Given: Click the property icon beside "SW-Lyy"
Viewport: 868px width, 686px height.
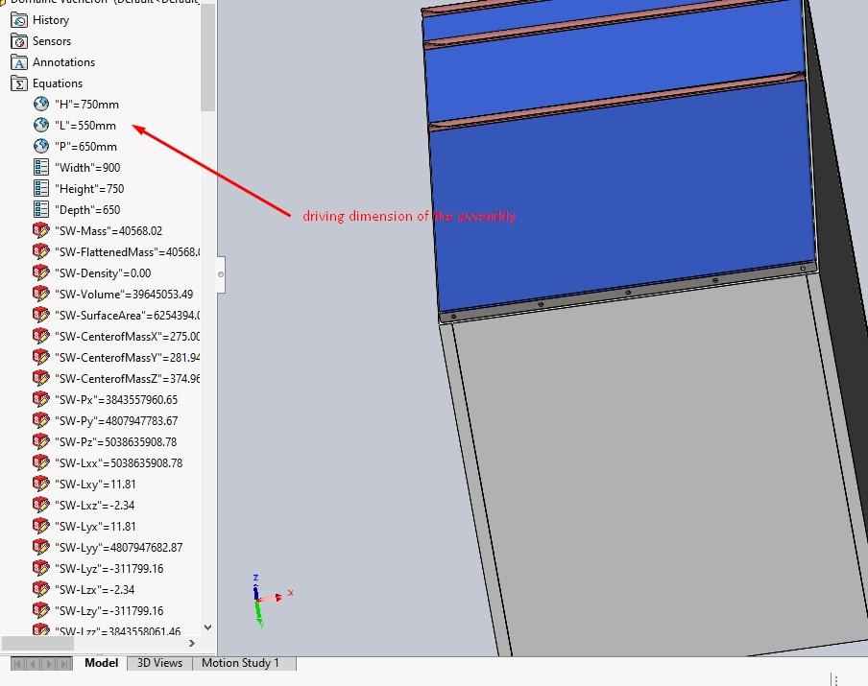Looking at the screenshot, I should click(x=41, y=547).
